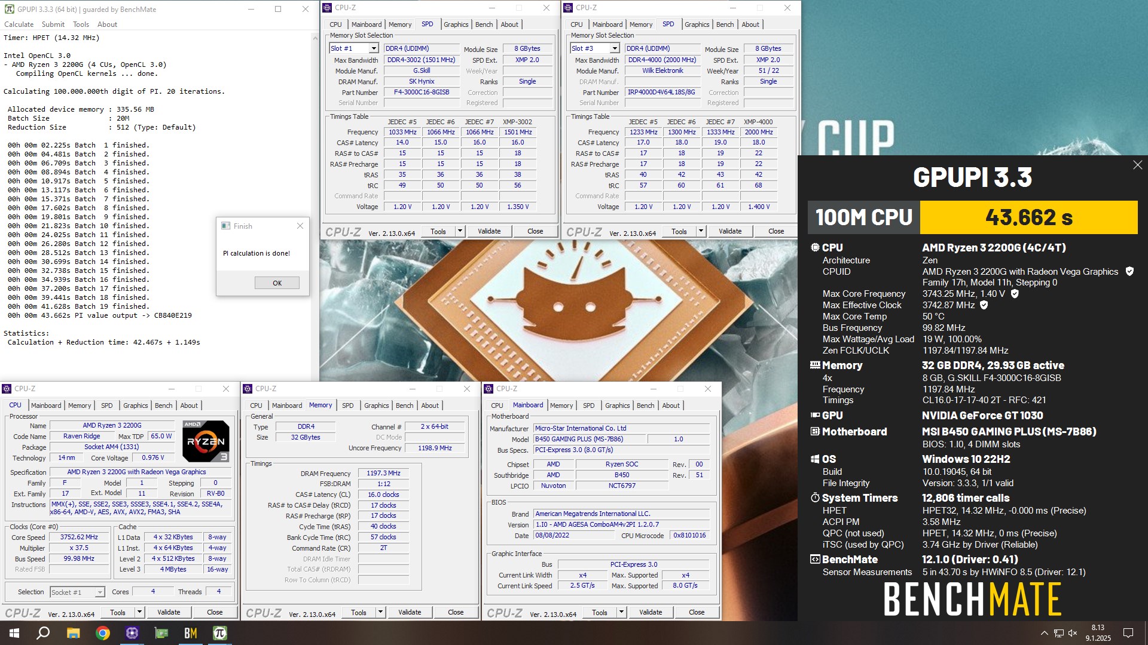1148x645 pixels.
Task: Click Tools button in CPU-Z Mainboard window
Action: coord(600,612)
